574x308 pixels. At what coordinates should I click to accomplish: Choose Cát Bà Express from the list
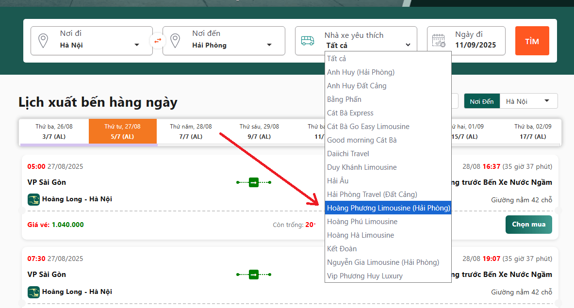(350, 113)
